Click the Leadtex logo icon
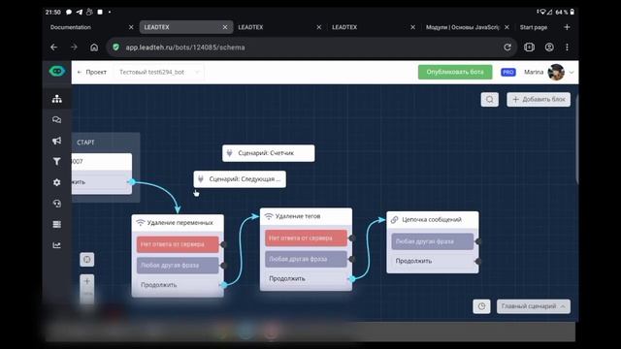The height and width of the screenshot is (349, 621). click(57, 71)
